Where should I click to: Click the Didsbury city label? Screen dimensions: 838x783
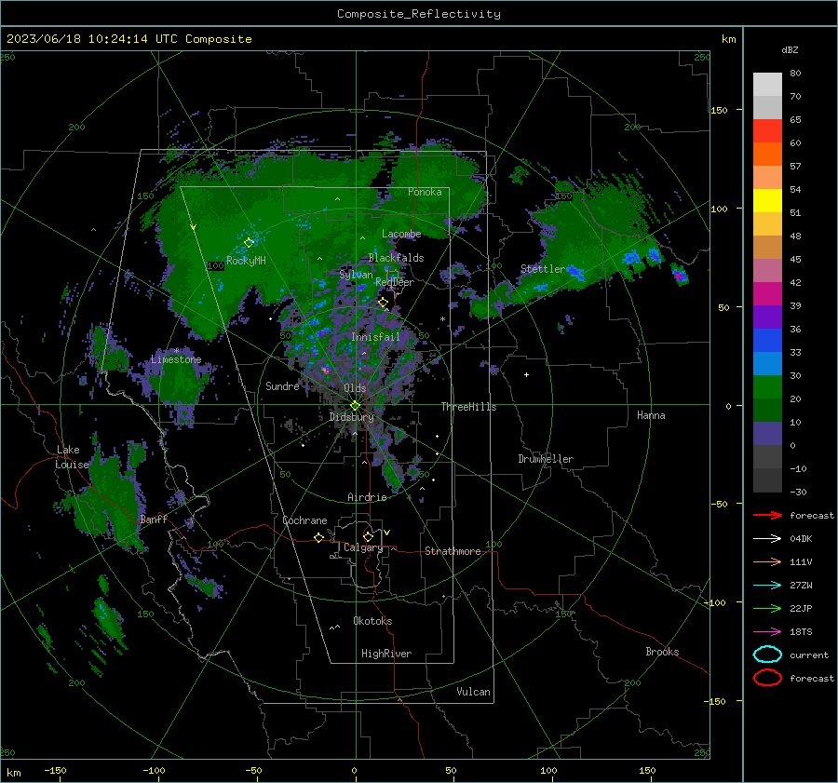pos(351,417)
